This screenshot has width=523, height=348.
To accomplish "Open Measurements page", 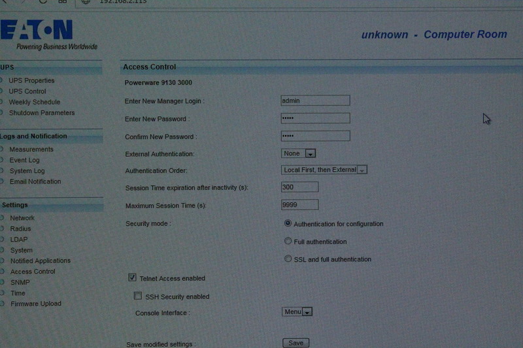I will [x=31, y=150].
